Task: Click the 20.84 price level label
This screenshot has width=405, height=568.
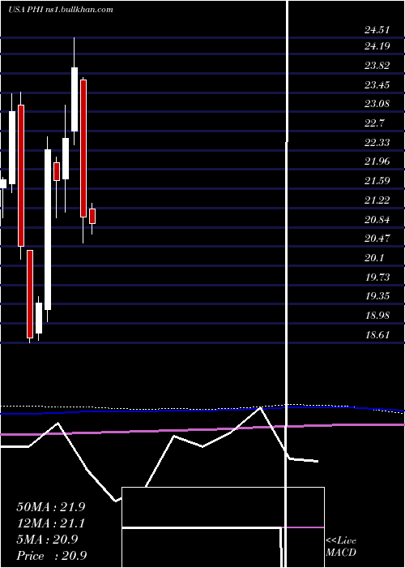Action: (377, 220)
